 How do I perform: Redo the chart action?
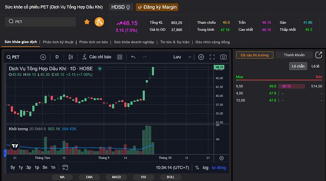[x=145, y=57]
